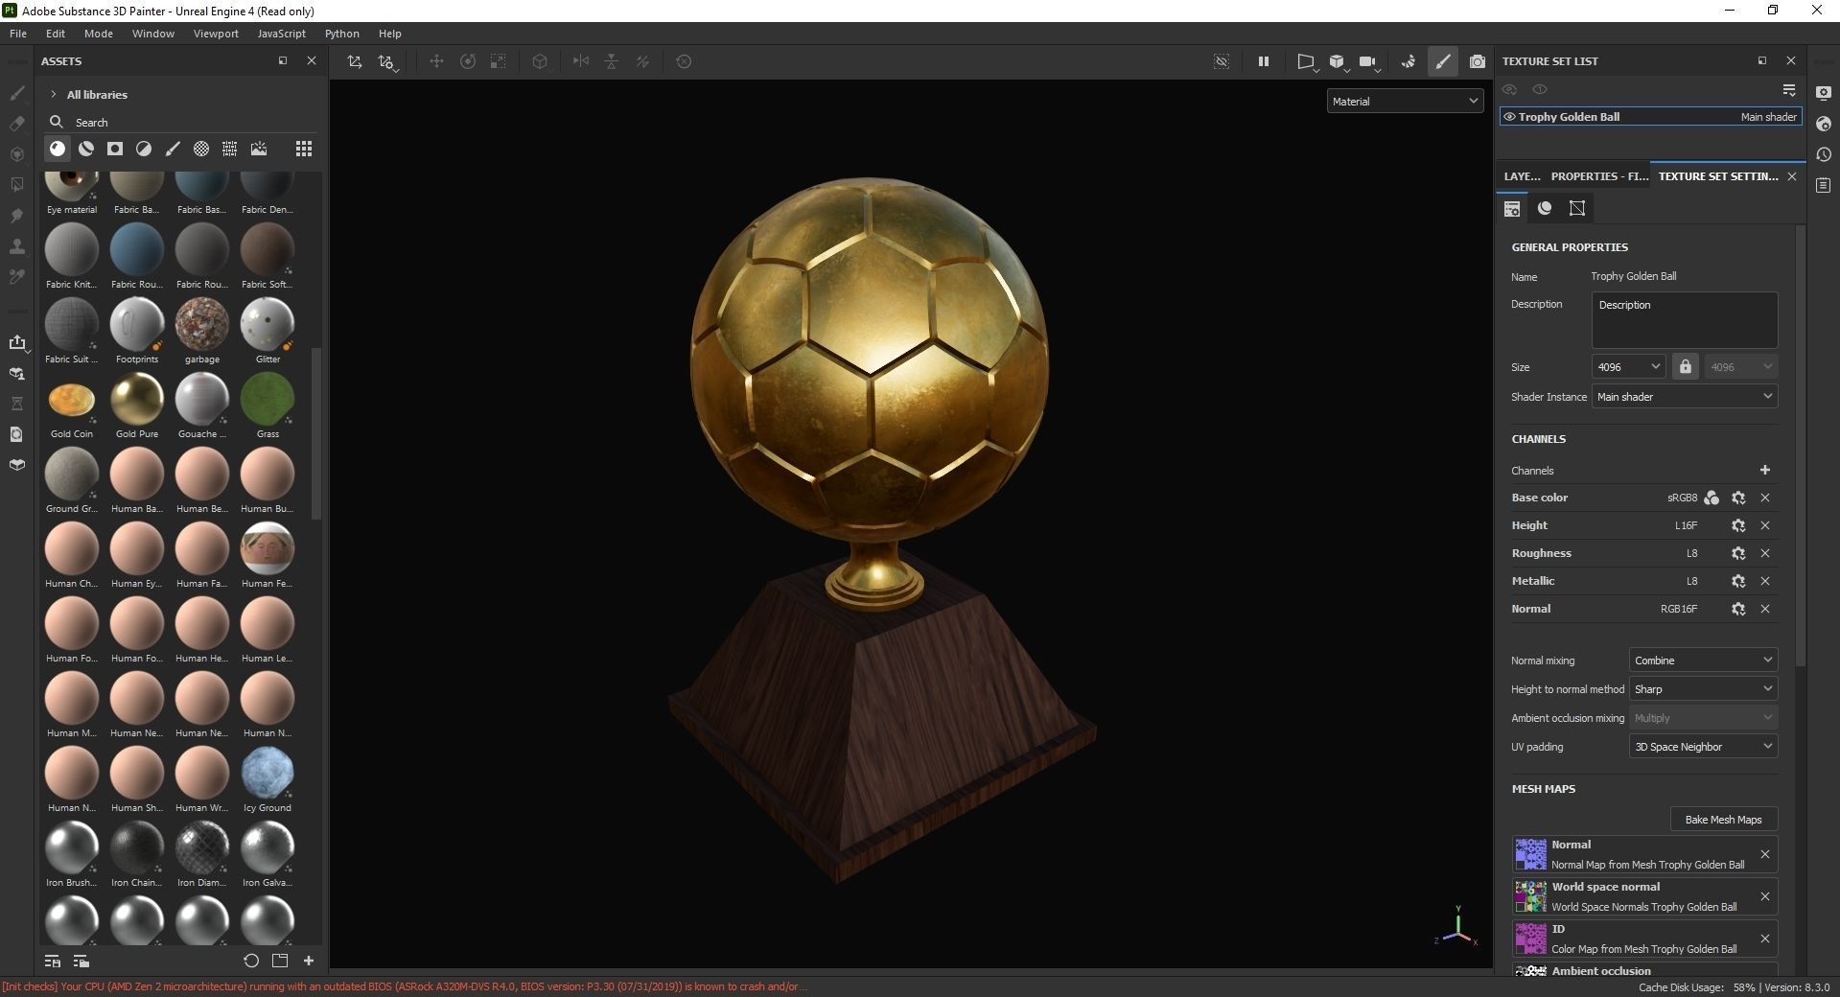Open Texture Set List settings menu icon
1840x997 pixels.
click(x=1789, y=89)
